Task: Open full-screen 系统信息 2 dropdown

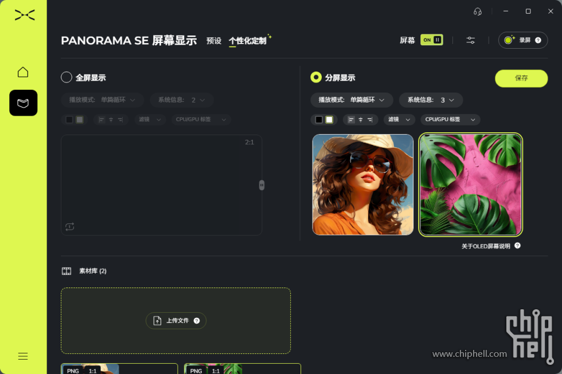Action: coord(182,100)
